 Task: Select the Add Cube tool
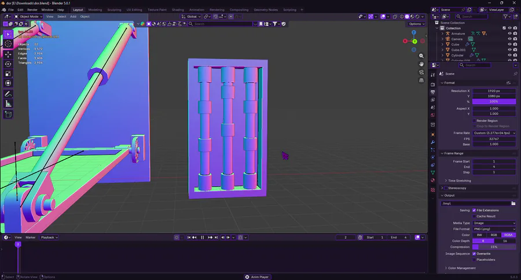point(8,115)
